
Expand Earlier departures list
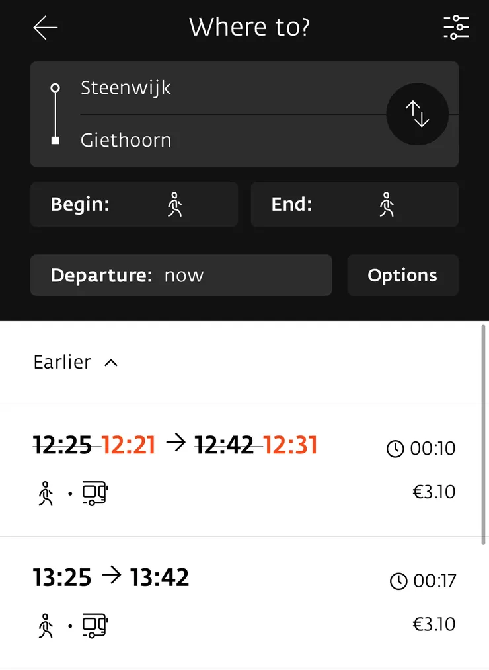(x=75, y=362)
